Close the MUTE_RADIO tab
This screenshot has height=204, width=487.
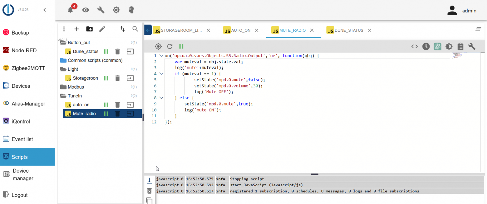pos(312,30)
